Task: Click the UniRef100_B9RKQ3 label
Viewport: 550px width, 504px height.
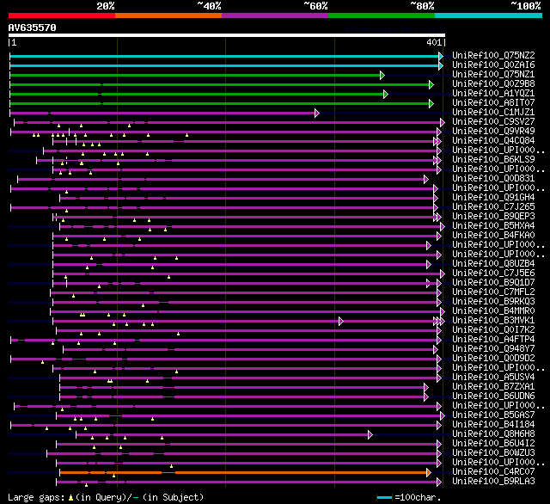Action: click(493, 302)
